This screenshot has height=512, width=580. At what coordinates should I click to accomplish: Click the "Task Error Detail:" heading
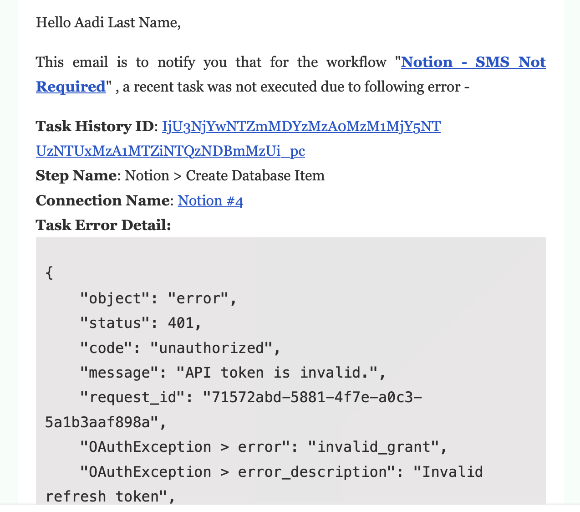[103, 225]
